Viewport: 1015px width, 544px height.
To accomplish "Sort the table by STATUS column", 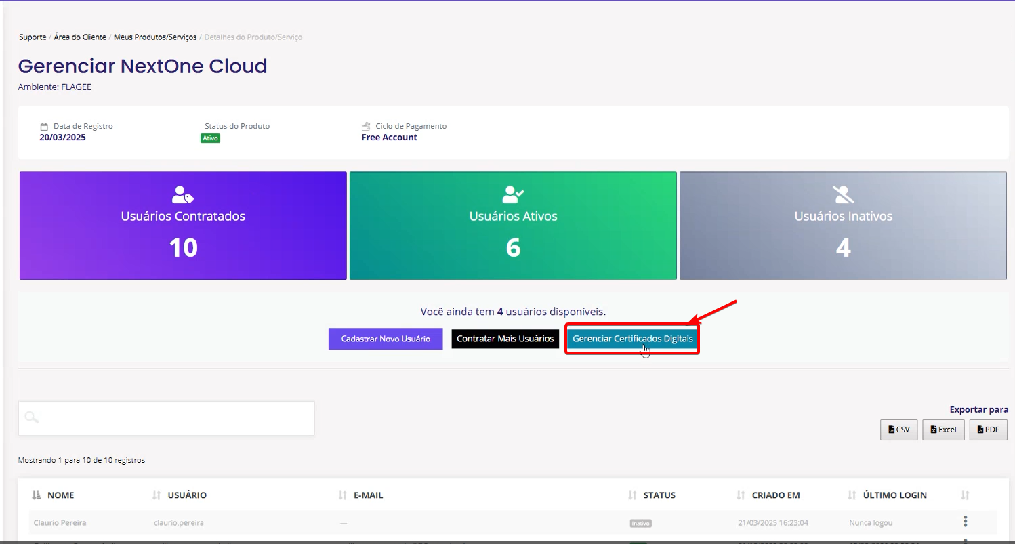I will click(659, 495).
